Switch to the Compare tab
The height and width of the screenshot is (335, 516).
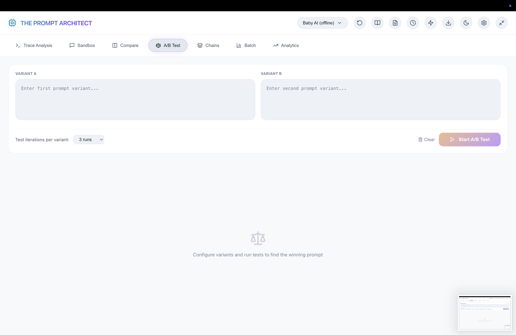(x=125, y=45)
